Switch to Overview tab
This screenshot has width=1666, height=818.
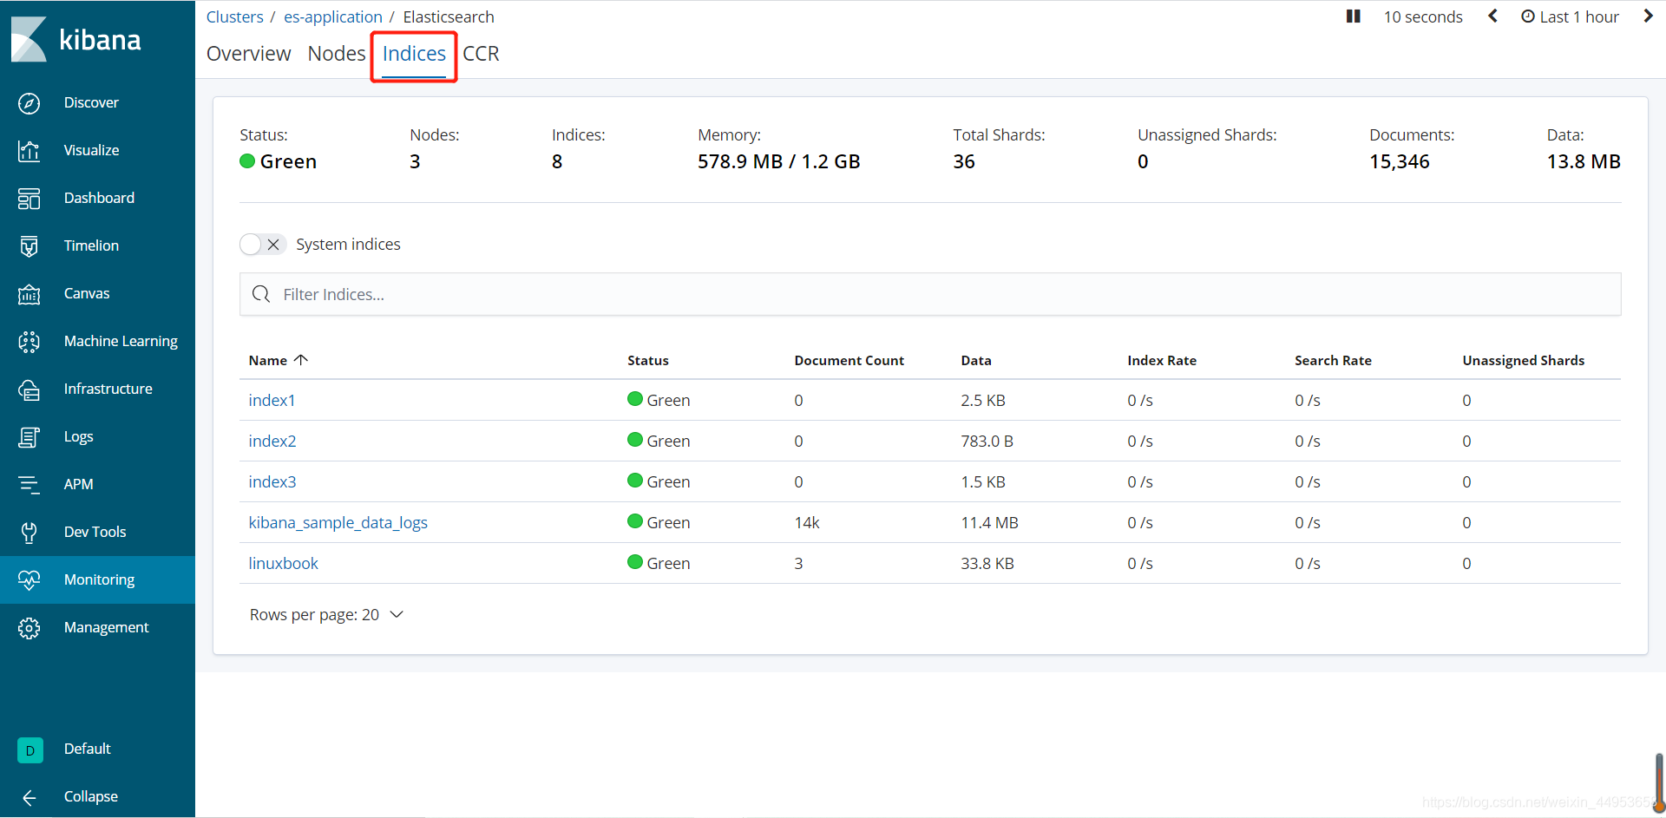pyautogui.click(x=248, y=54)
